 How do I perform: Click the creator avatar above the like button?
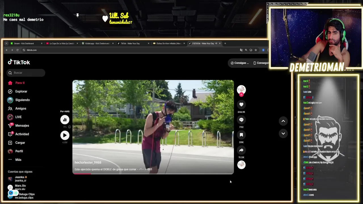241,90
